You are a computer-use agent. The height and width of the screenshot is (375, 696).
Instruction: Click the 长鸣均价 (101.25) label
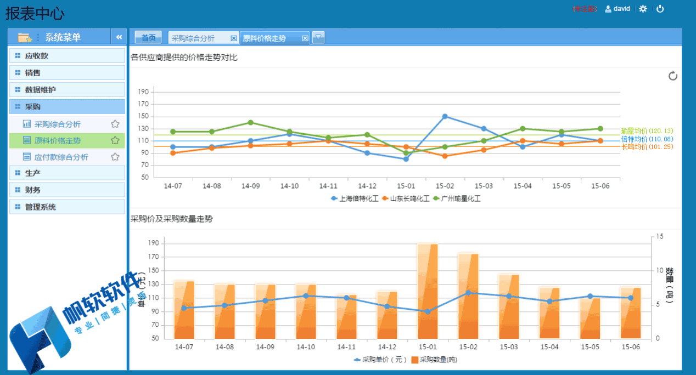coord(647,147)
